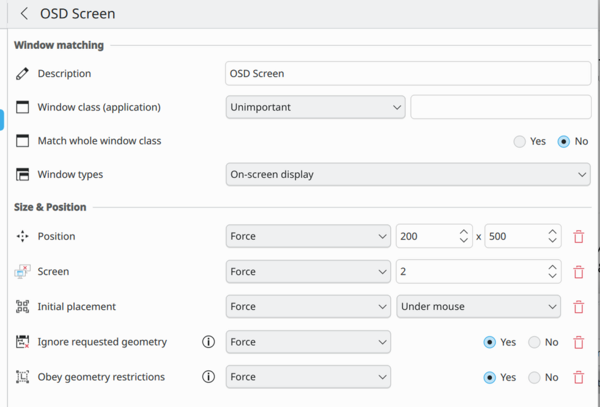Select No for Ignore requested geometry
The width and height of the screenshot is (600, 407).
(x=535, y=342)
